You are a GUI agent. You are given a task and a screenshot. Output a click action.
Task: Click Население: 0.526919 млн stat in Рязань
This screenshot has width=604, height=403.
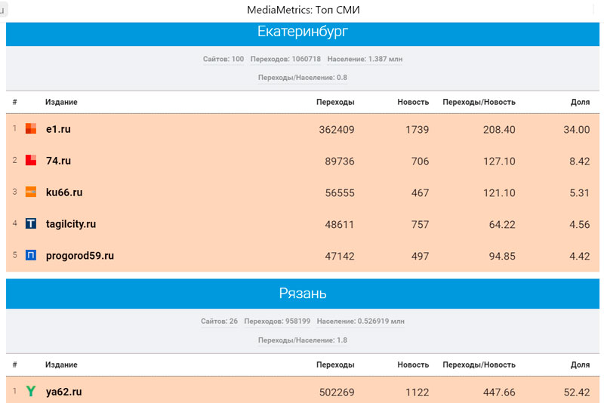[x=360, y=321]
